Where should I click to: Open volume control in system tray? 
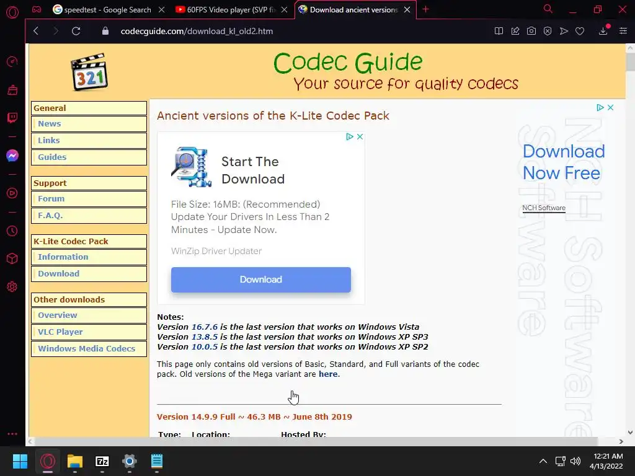tap(575, 461)
